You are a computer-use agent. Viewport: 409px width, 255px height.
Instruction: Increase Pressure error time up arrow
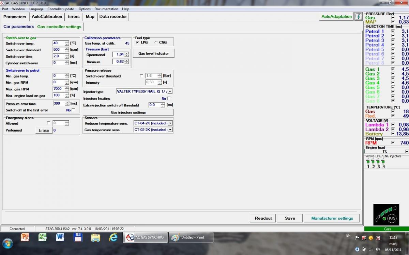coord(67,102)
